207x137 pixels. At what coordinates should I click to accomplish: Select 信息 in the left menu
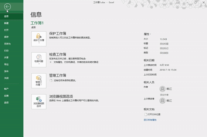point(11,17)
